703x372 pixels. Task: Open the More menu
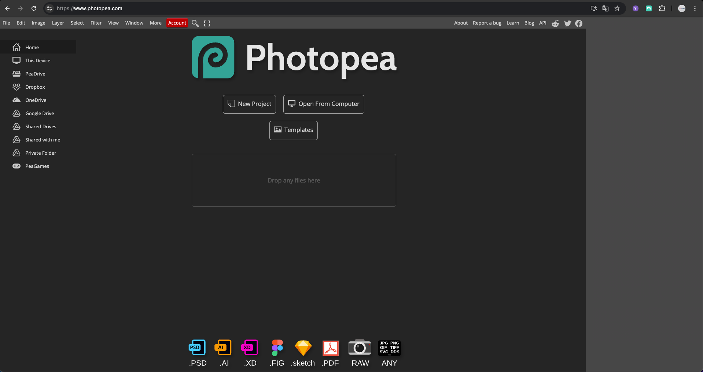[x=156, y=23]
